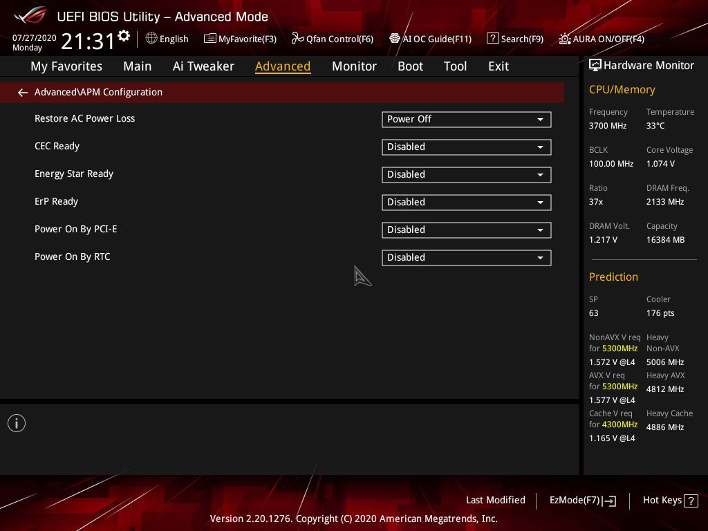This screenshot has width=708, height=531.
Task: Open the Exit tab
Action: 499,66
